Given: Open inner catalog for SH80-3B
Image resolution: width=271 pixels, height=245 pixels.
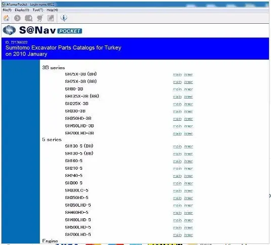Looking at the screenshot, I should tap(188, 89).
